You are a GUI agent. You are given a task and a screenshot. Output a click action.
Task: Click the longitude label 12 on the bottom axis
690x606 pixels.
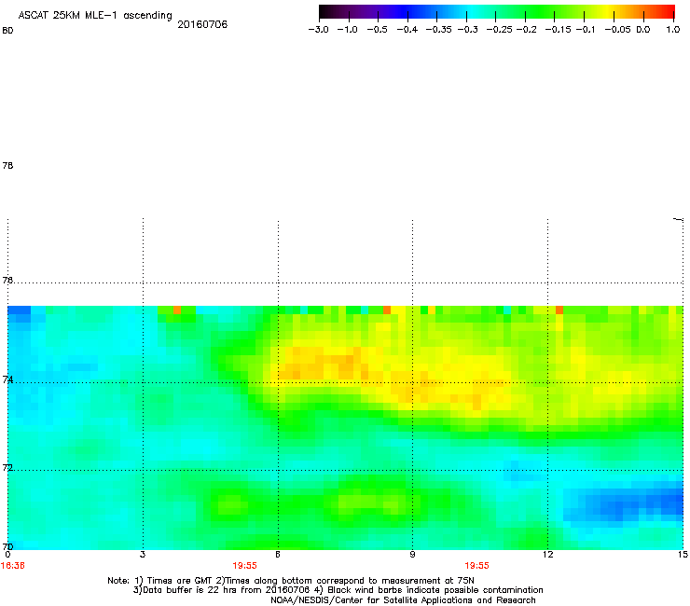(x=547, y=555)
